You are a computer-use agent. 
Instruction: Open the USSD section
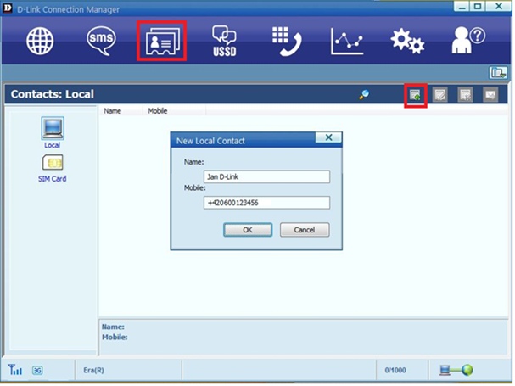tap(224, 41)
